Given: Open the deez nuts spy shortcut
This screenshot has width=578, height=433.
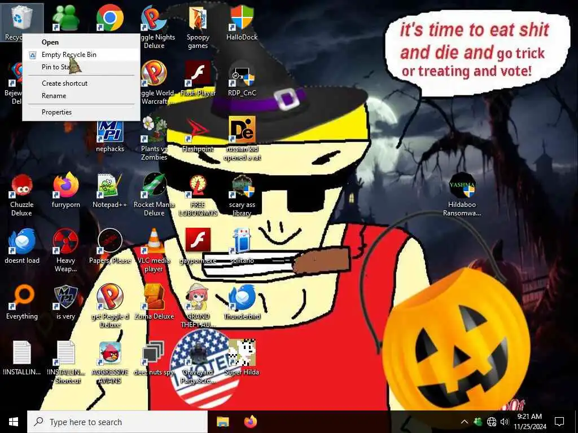Looking at the screenshot, I should pyautogui.click(x=154, y=358).
